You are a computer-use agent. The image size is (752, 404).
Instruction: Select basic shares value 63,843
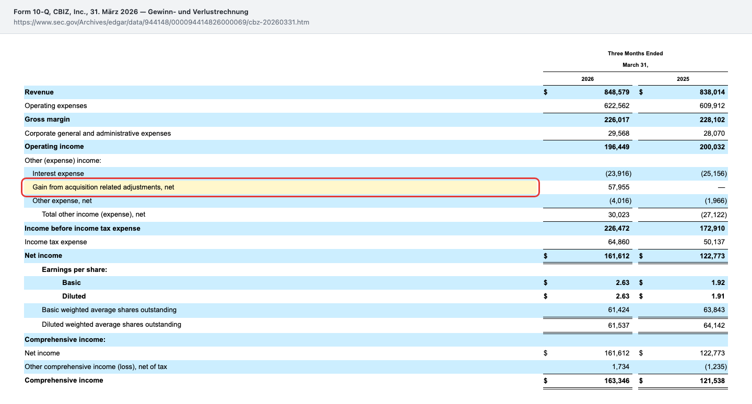coord(714,310)
